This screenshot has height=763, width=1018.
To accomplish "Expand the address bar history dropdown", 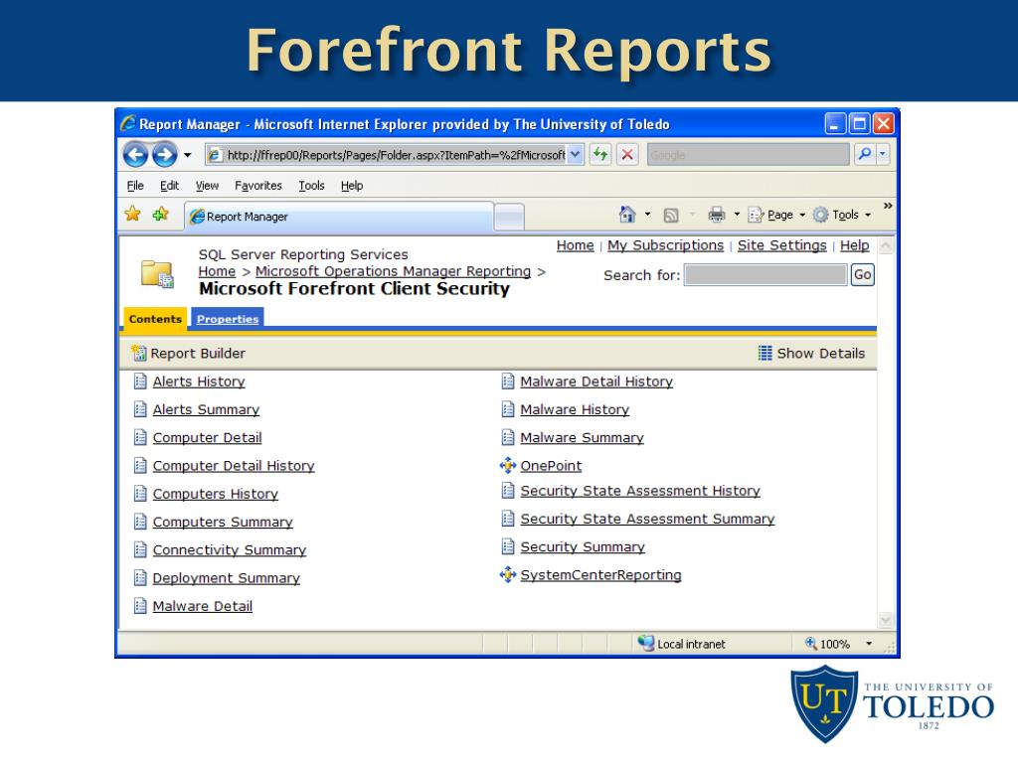I will point(576,154).
